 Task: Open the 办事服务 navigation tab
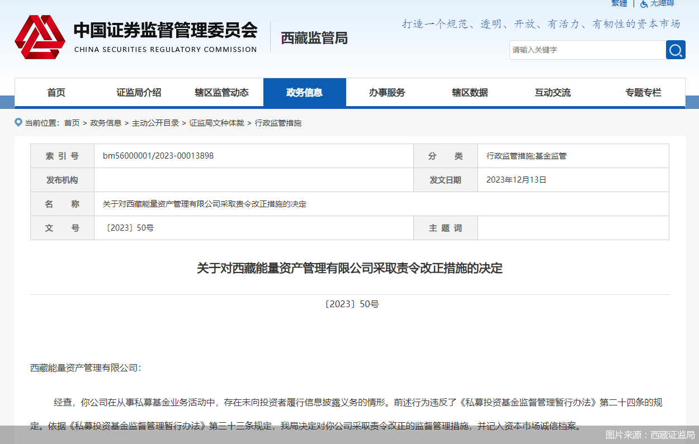coord(387,93)
